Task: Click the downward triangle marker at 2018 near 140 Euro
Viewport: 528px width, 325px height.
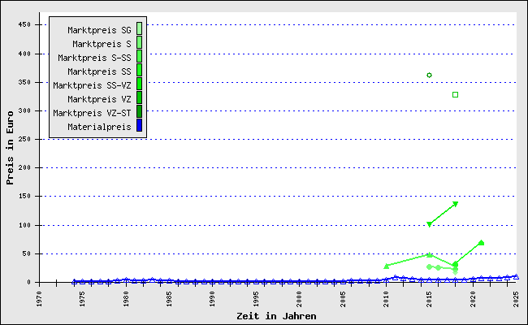Action: (455, 204)
